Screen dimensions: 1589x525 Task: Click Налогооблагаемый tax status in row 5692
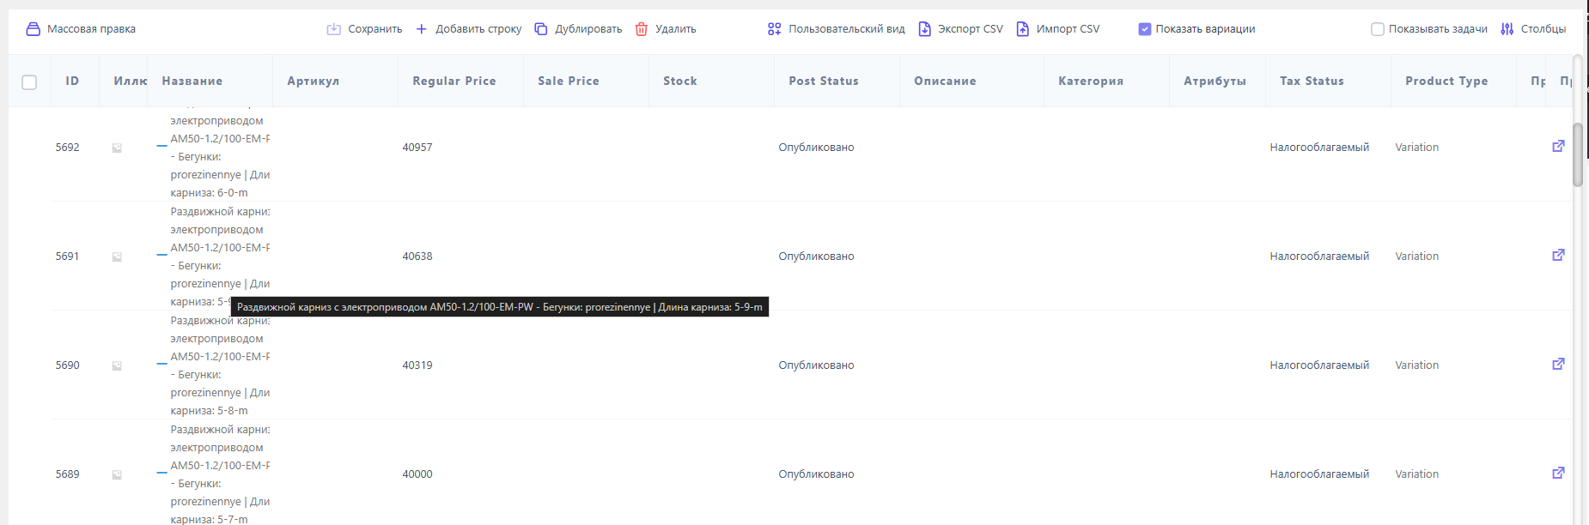point(1319,148)
